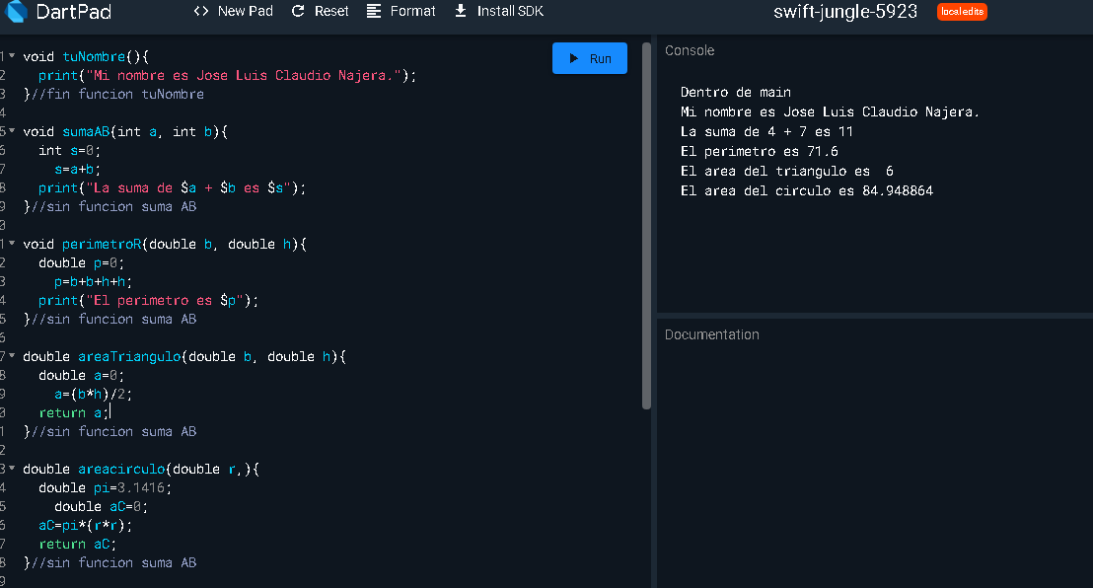
Task: Click the 'double aC=0;' code line
Action: point(101,506)
